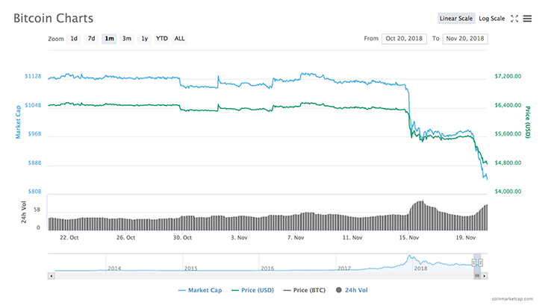Select YTD zoom range
This screenshot has height=308, width=560.
coord(162,39)
